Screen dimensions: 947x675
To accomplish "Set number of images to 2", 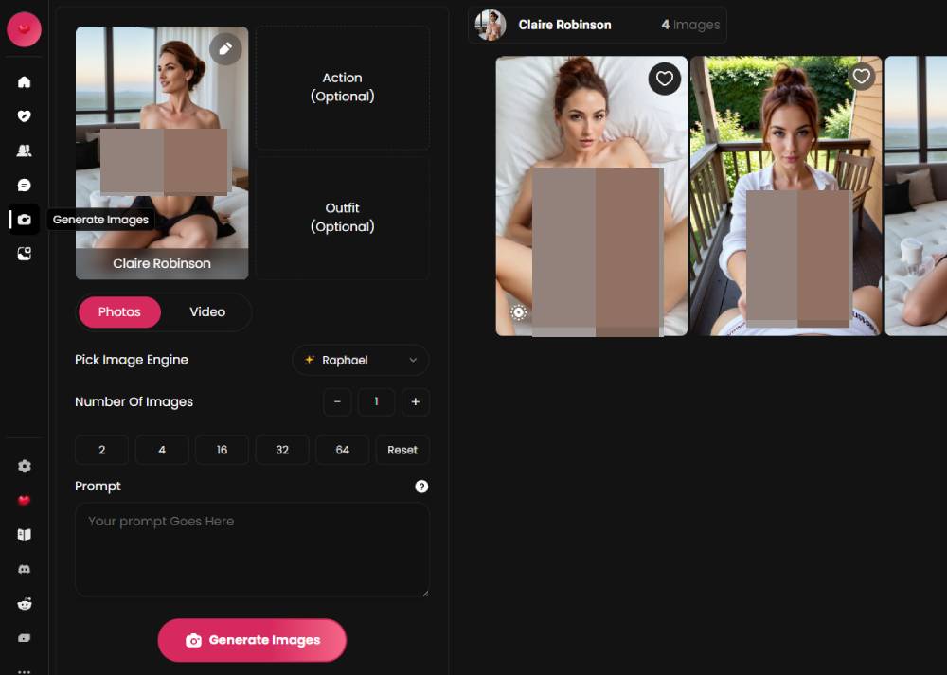I will pos(101,450).
